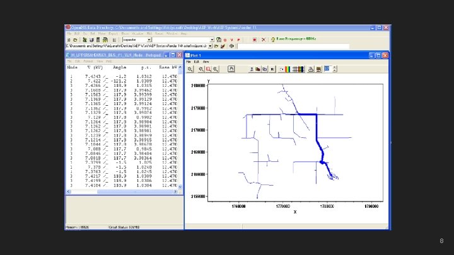The height and width of the screenshot is (255, 454).
Task: Open Edit menu in the Plot 1 window
Action: [197, 62]
